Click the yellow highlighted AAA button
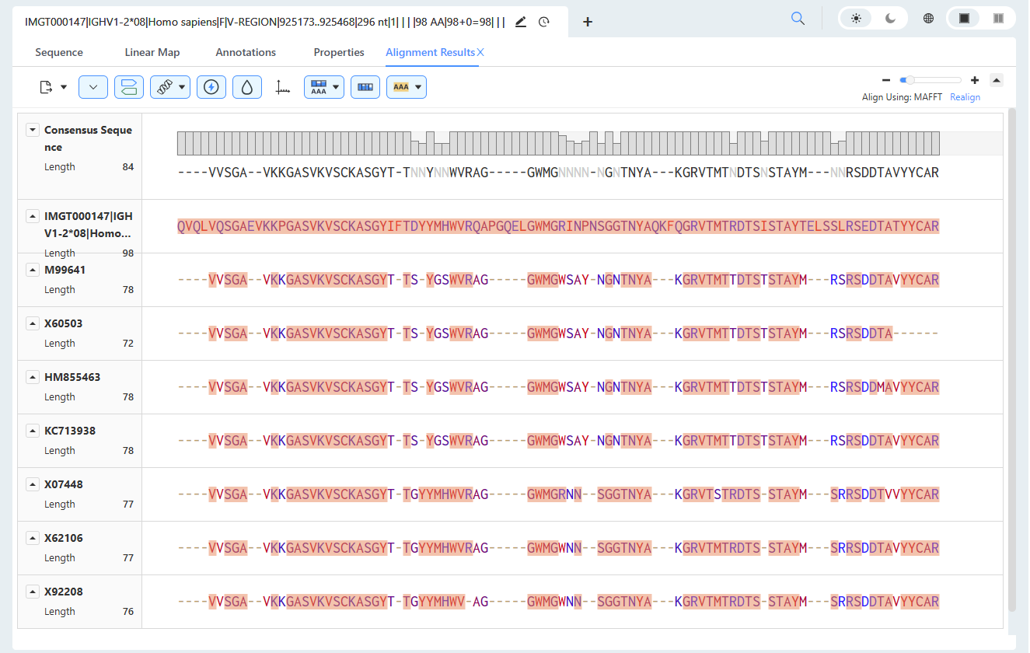This screenshot has height=653, width=1030. tap(401, 87)
